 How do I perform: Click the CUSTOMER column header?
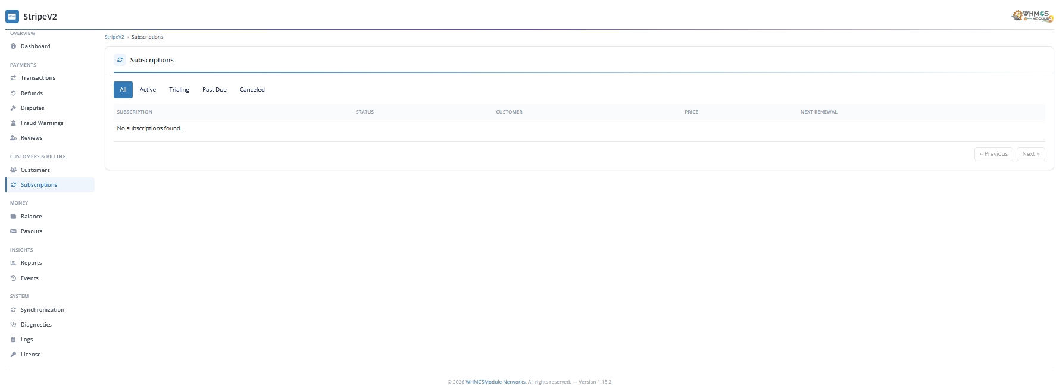[509, 112]
